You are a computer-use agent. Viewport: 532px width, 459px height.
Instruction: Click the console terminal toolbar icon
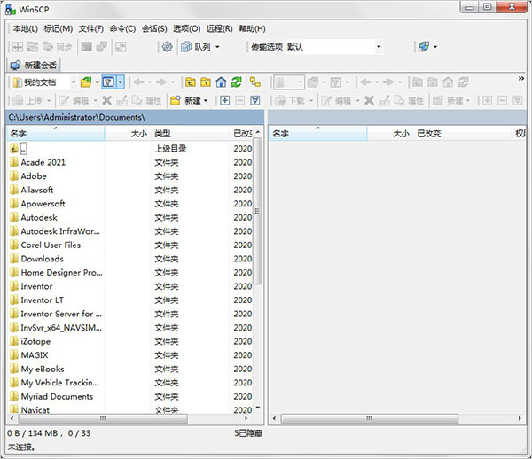point(86,46)
